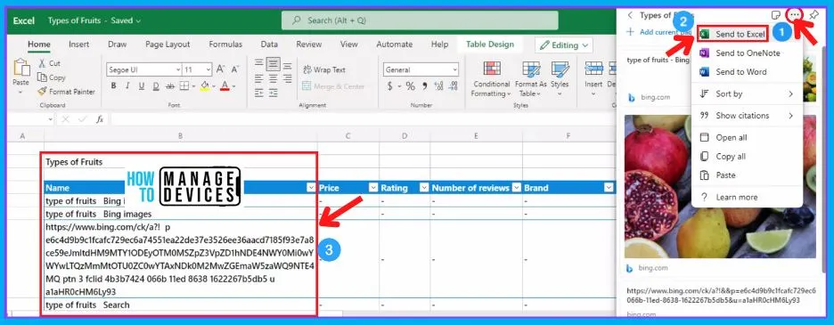Choose Send to Word

click(747, 72)
